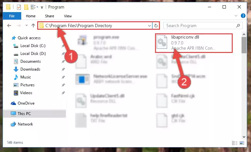The width and height of the screenshot is (251, 152).
Task: Switch to Large icons view in status bar
Action: pos(242,143)
